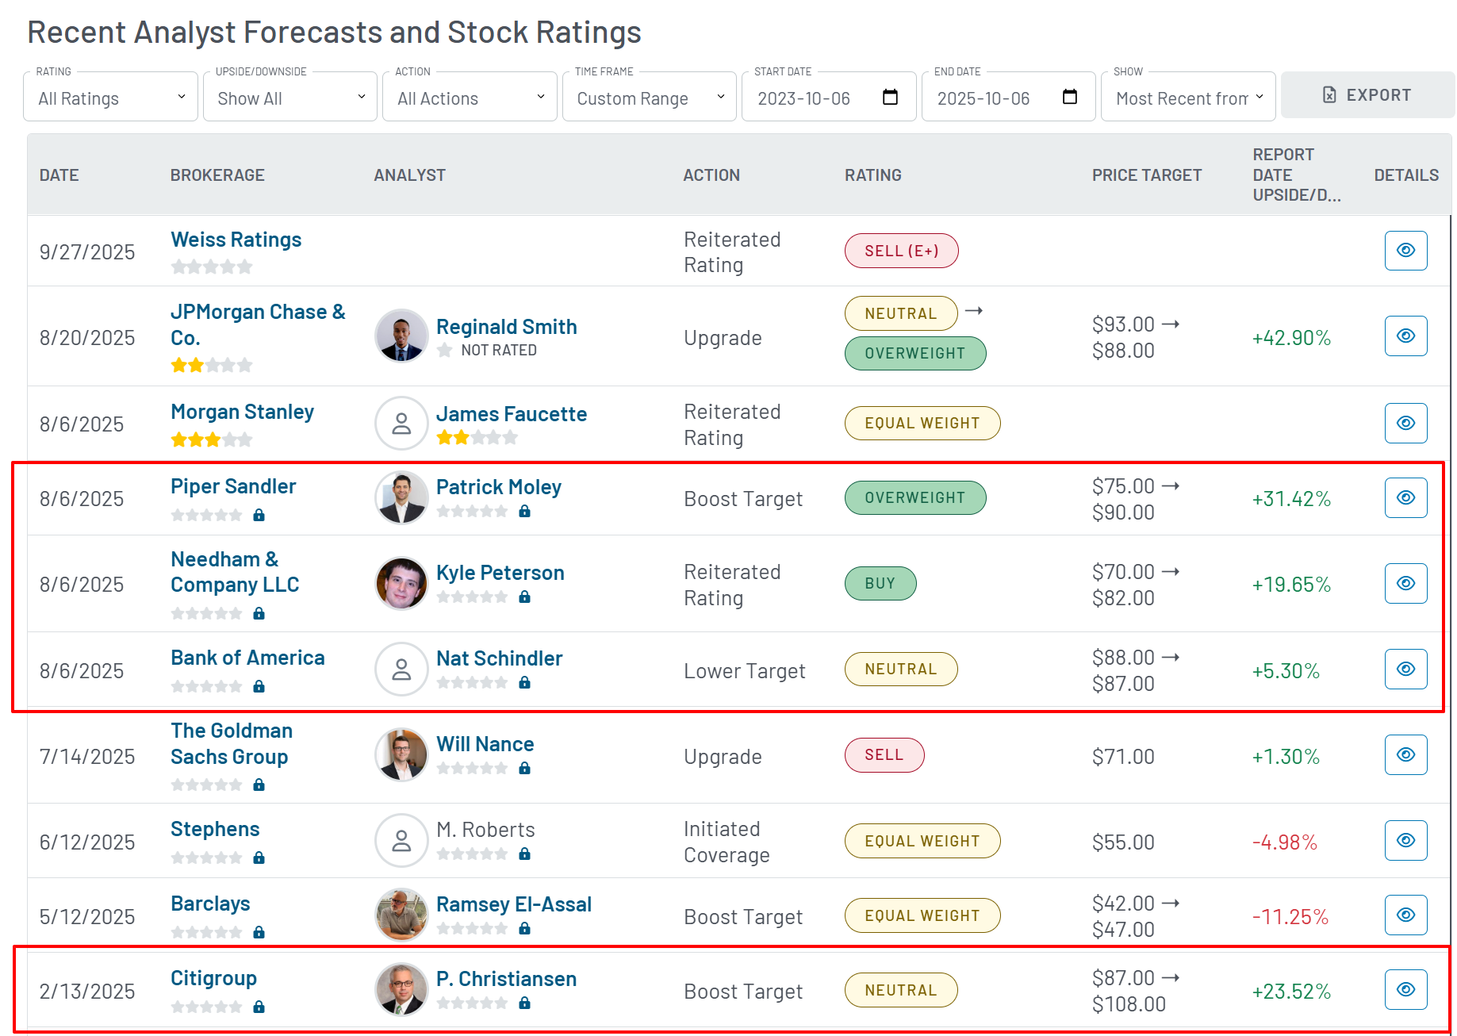Open the Weiss Ratings brokerage link
Screen dimensions: 1457x1036
point(236,240)
